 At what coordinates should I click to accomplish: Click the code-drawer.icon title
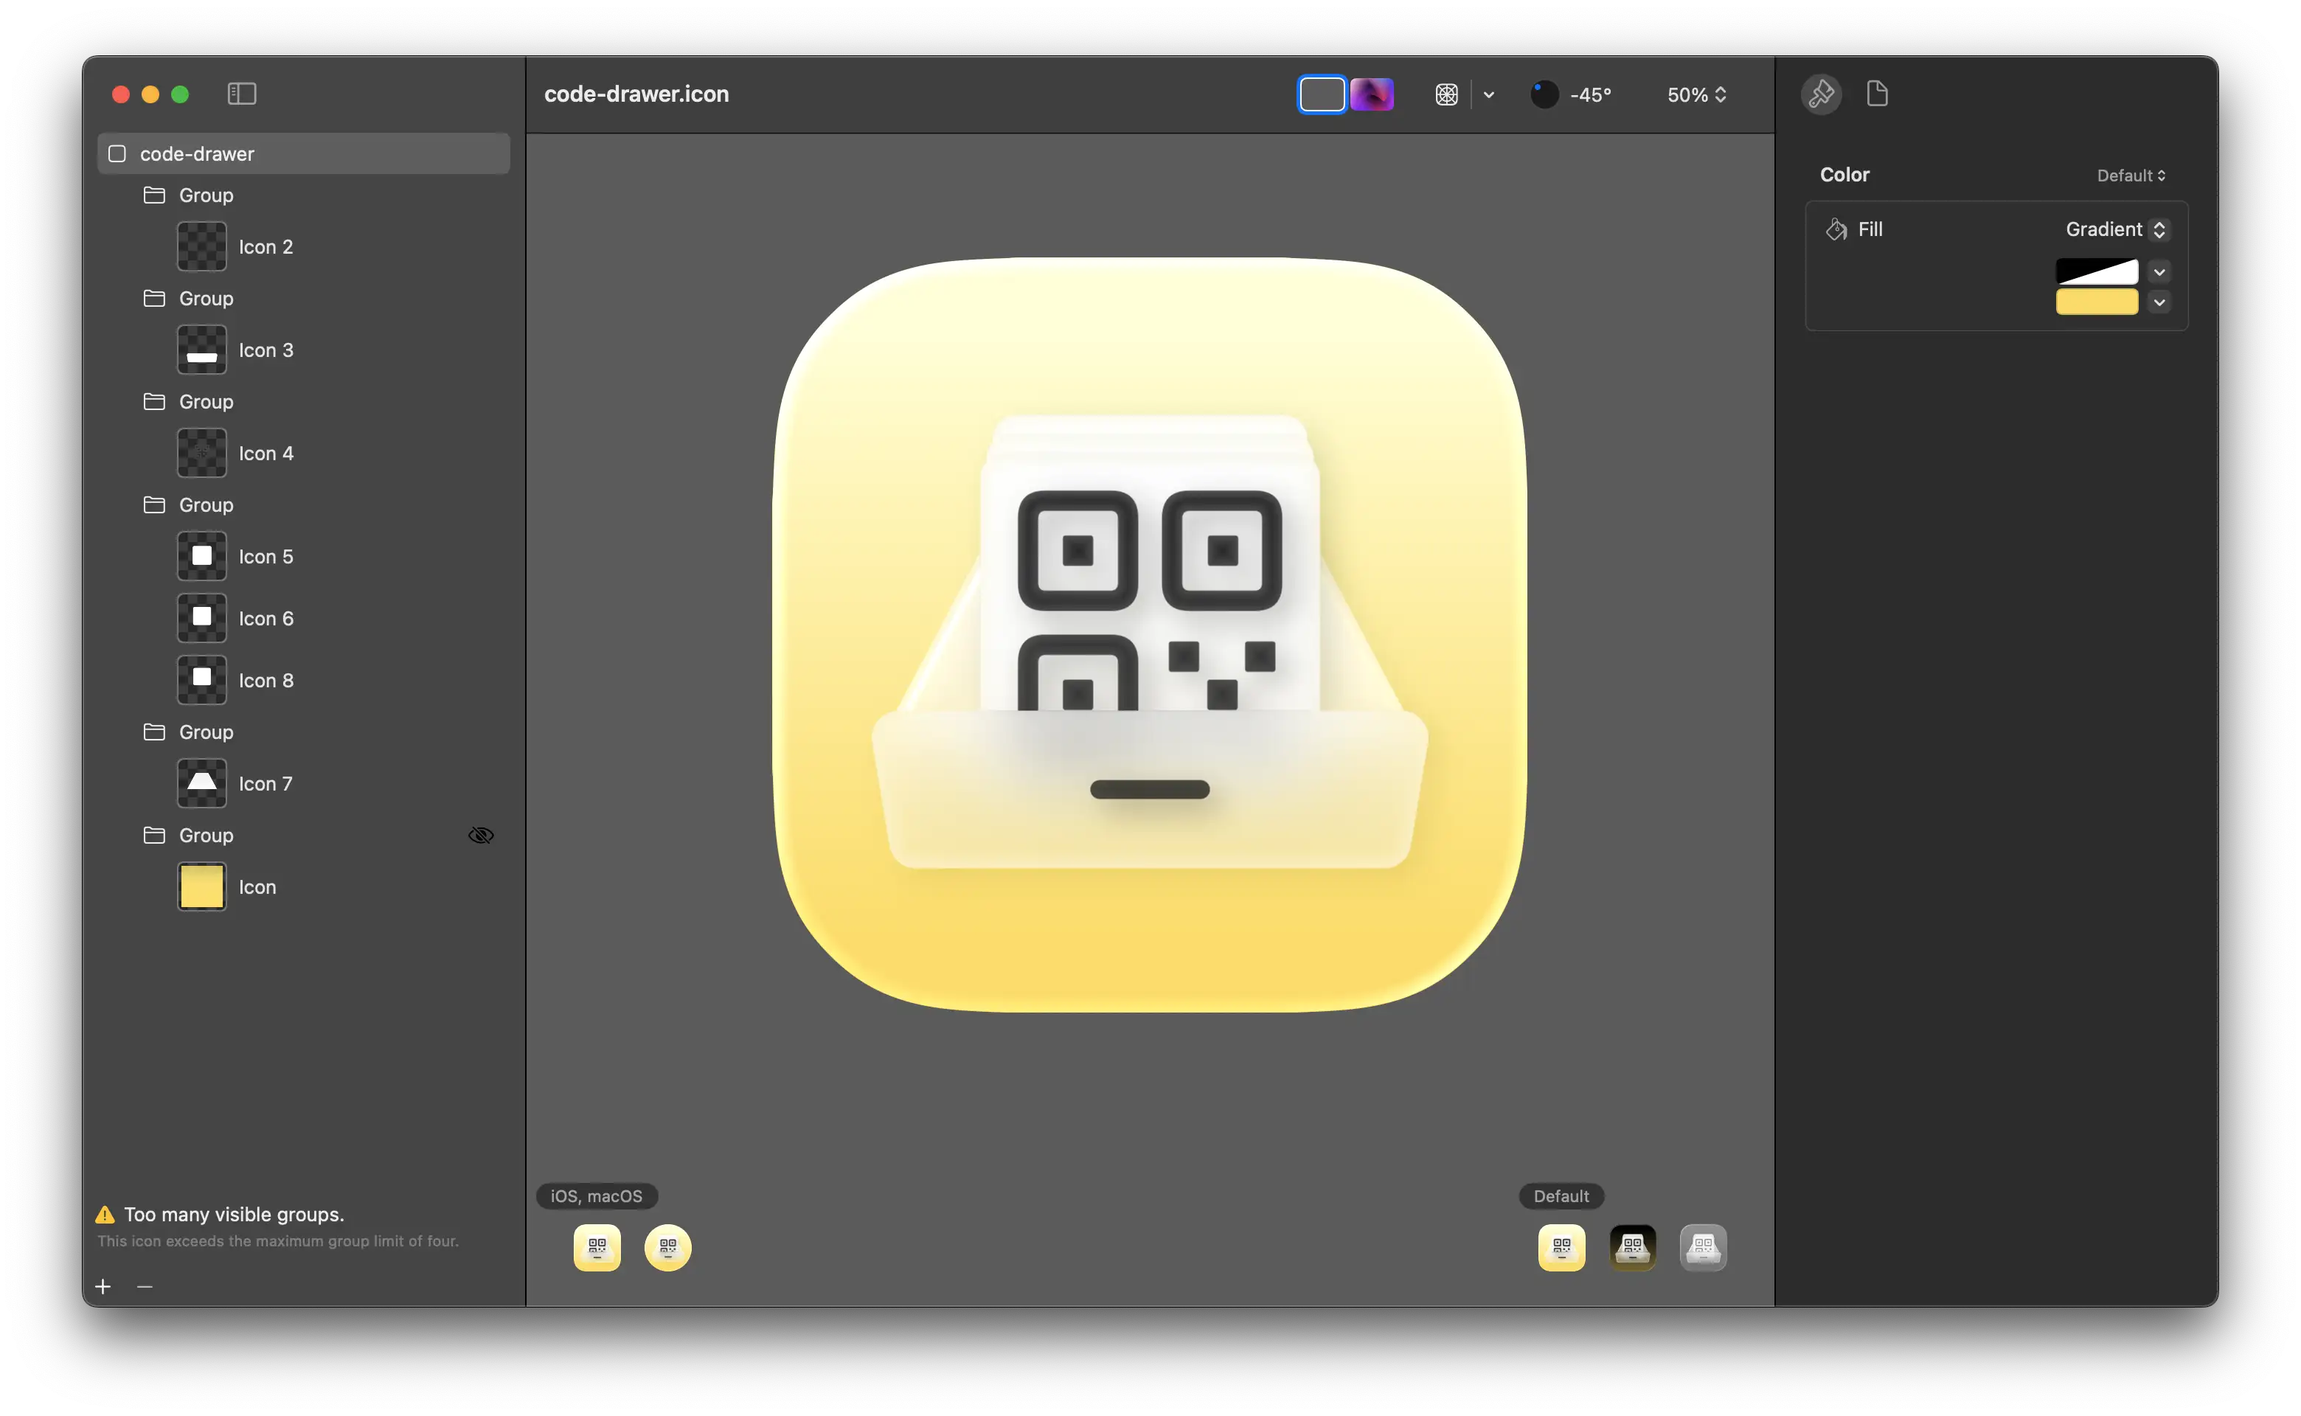pos(636,94)
